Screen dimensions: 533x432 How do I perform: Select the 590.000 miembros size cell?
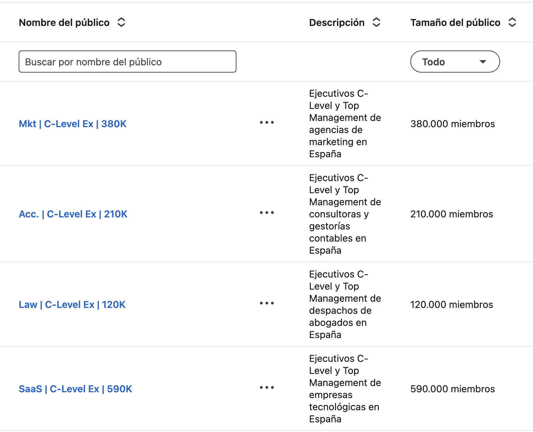452,388
